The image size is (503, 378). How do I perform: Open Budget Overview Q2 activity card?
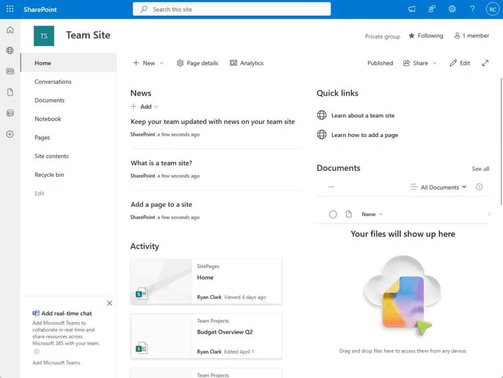(206, 336)
